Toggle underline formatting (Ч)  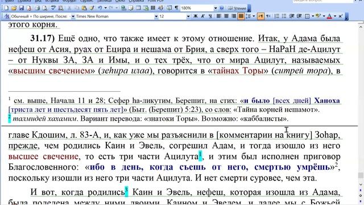[x=210, y=17]
